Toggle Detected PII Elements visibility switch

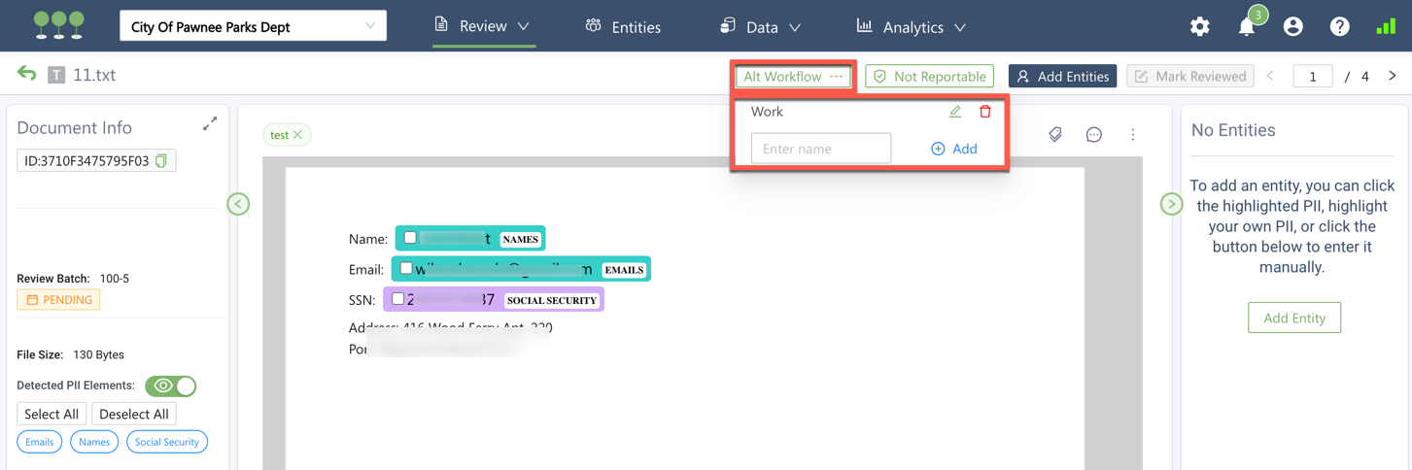[171, 386]
